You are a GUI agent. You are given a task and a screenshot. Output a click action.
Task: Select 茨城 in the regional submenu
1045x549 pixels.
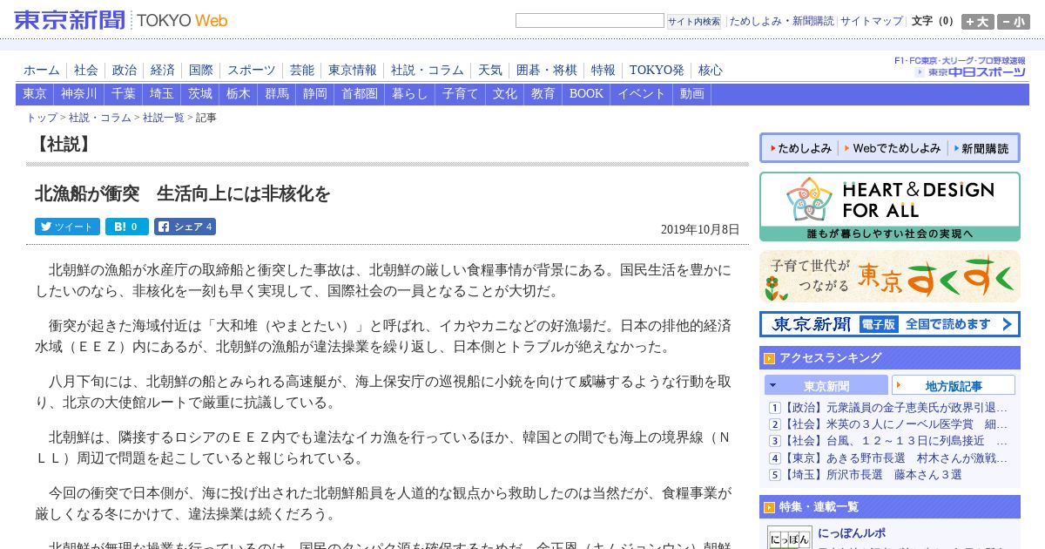tap(200, 94)
